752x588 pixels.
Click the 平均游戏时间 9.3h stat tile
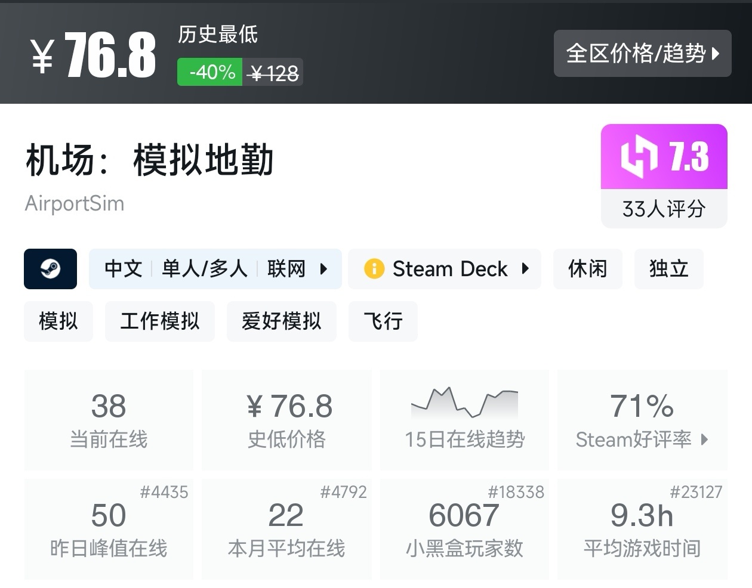642,529
